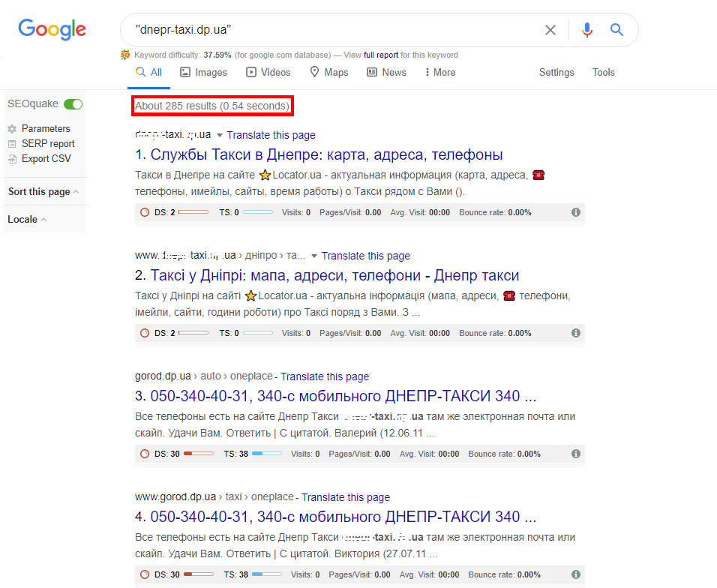Viewport: 717px width, 588px height.
Task: Click Export CSV label in sidebar
Action: (x=46, y=159)
